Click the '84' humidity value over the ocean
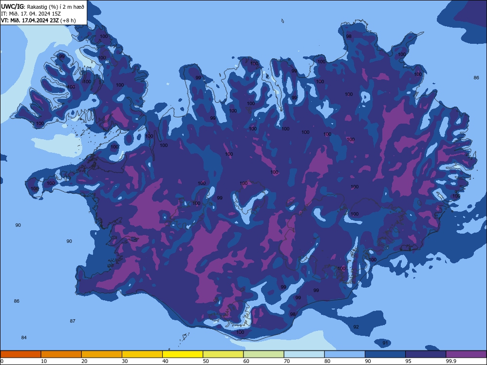Image resolution: width=487 pixels, height=365 pixels. [x=24, y=337]
